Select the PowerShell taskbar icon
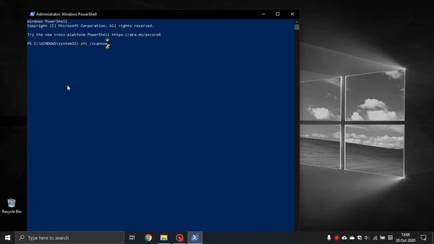 pyautogui.click(x=195, y=238)
